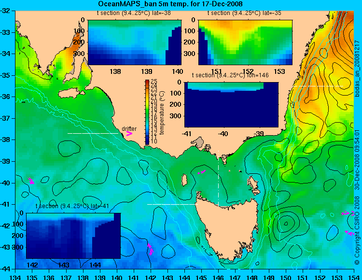Click the "-44" latitude axis label

[5, 269]
